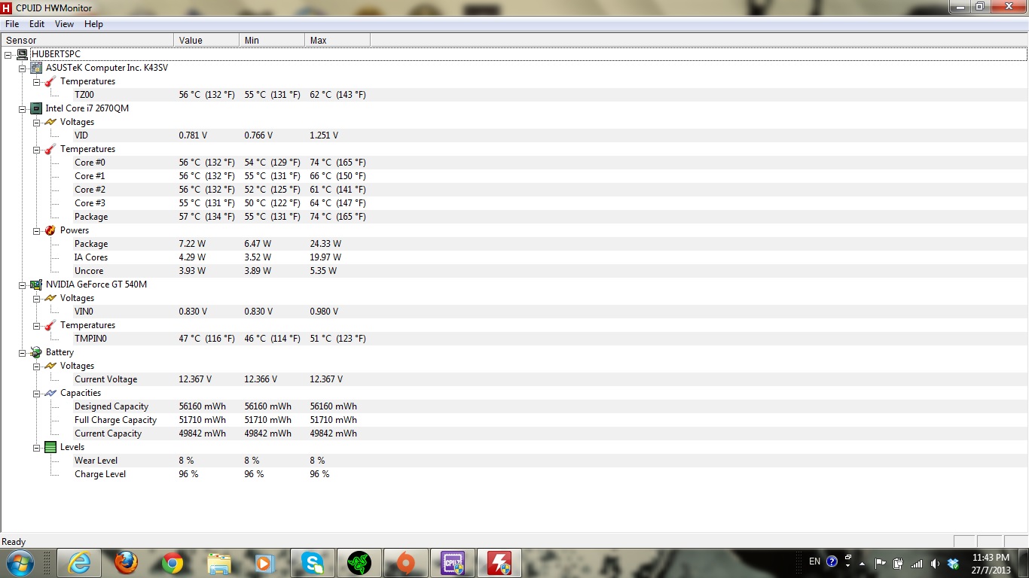Open the Windows Start menu
The image size is (1029, 578).
click(19, 562)
